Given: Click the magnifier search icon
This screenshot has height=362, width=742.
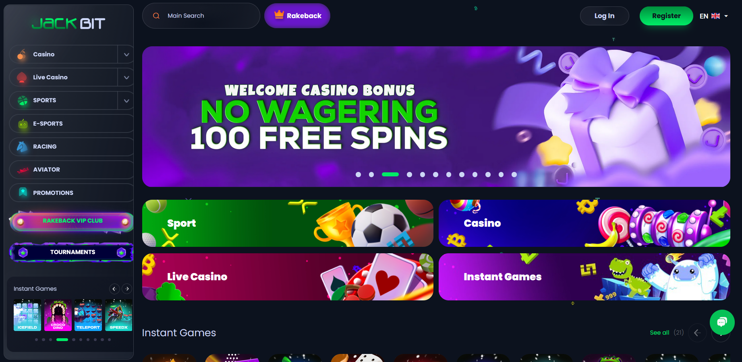Looking at the screenshot, I should coord(156,16).
